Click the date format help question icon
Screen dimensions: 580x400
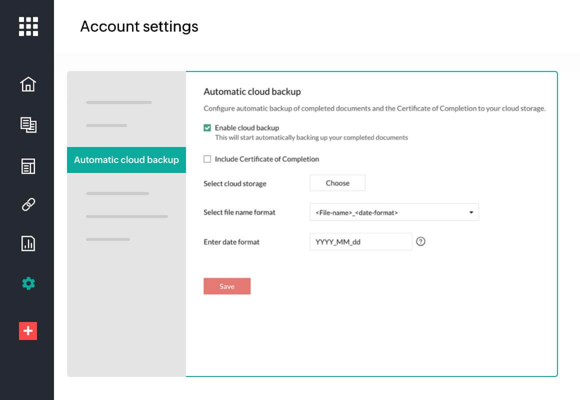click(x=420, y=242)
